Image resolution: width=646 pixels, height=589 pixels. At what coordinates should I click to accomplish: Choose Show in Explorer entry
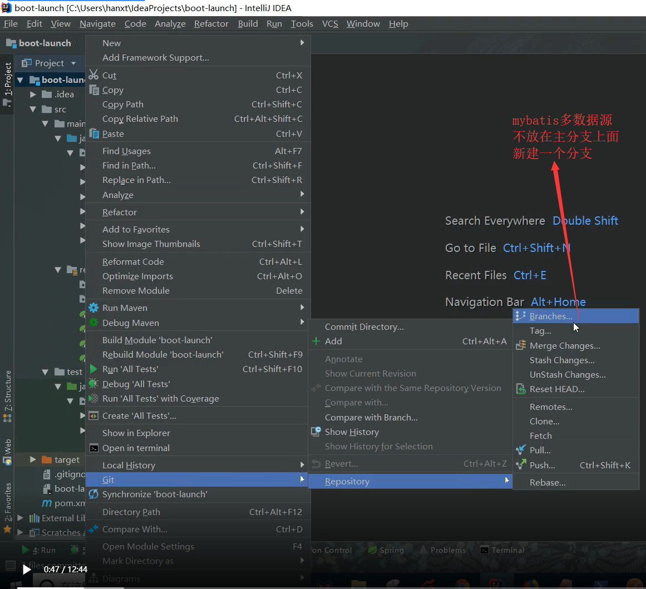pos(198,433)
